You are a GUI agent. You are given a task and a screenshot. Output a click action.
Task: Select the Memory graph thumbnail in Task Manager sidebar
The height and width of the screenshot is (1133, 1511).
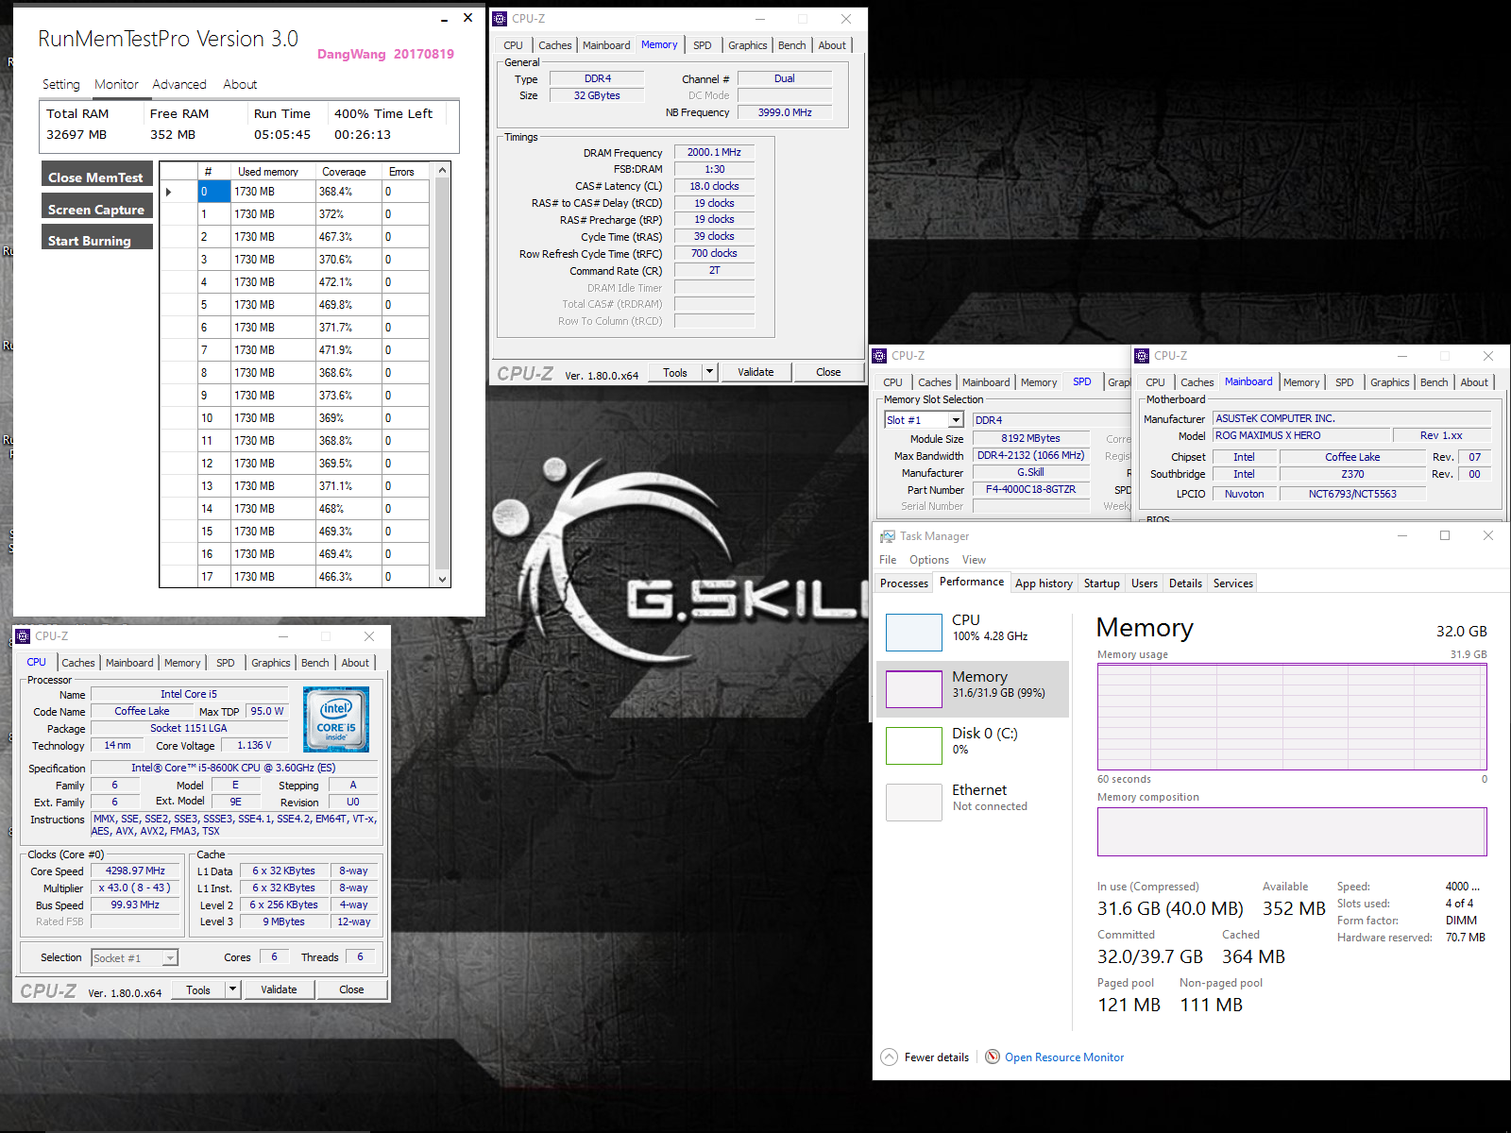click(913, 689)
